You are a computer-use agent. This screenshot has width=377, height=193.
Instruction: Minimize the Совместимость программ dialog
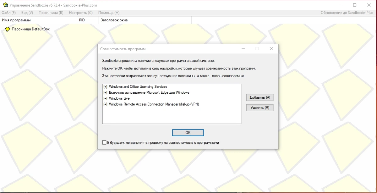[x=243, y=49]
